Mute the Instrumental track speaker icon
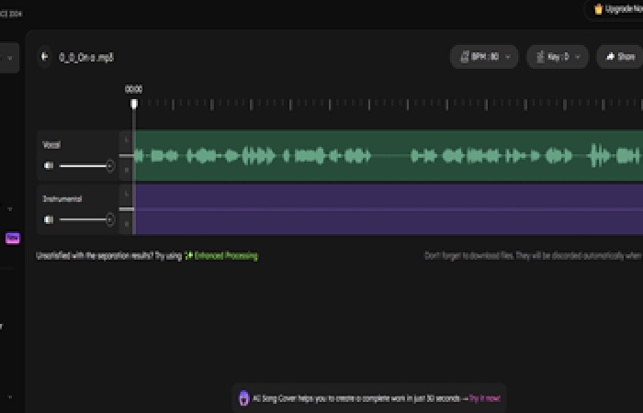This screenshot has width=643, height=413. tap(49, 219)
